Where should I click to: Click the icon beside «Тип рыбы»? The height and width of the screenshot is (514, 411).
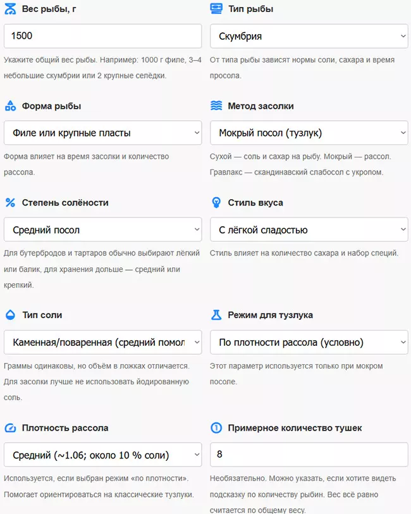point(216,9)
